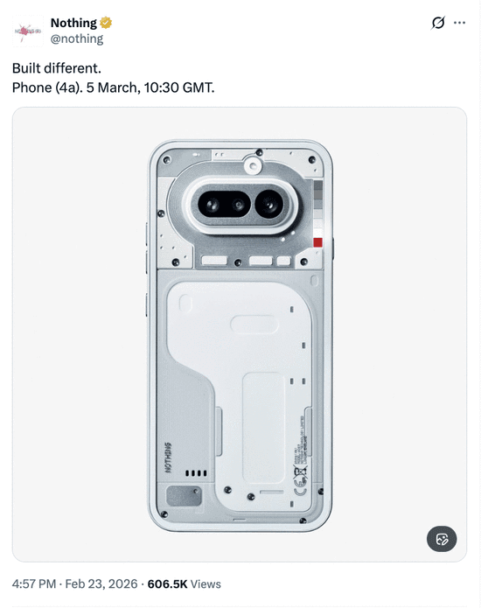Open the edit image icon on the photo

[442, 539]
